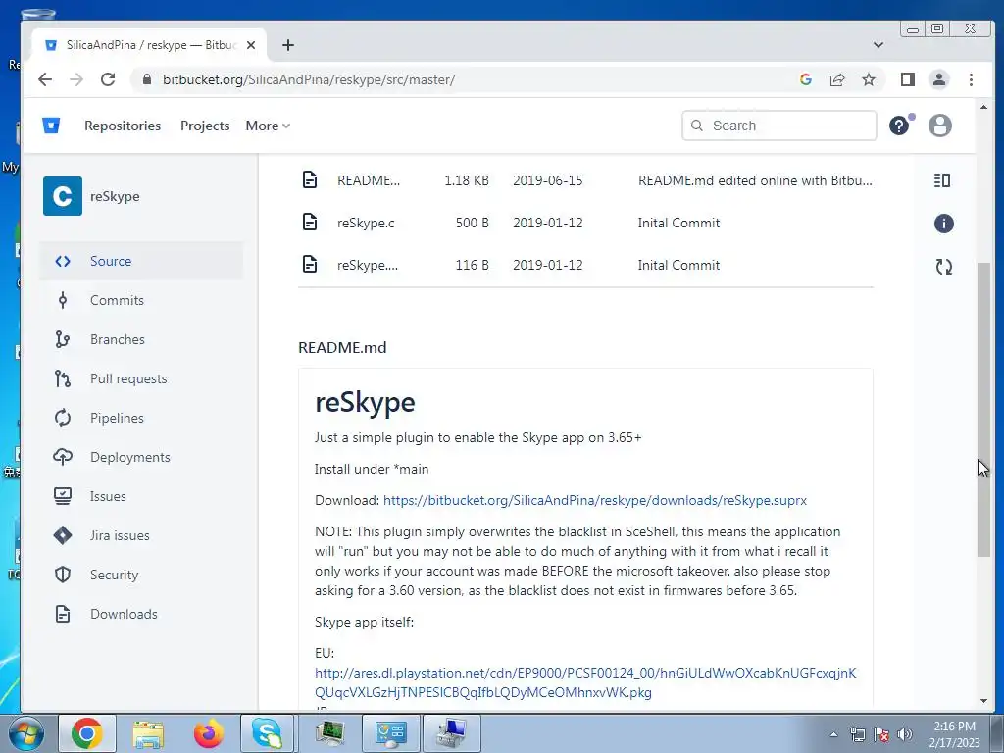
Task: Click the file icon beside reSkype.c
Action: click(x=310, y=223)
